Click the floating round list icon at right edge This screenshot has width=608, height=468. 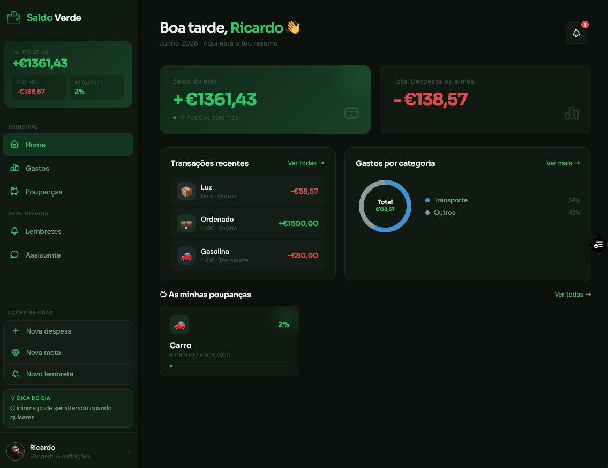click(x=598, y=245)
